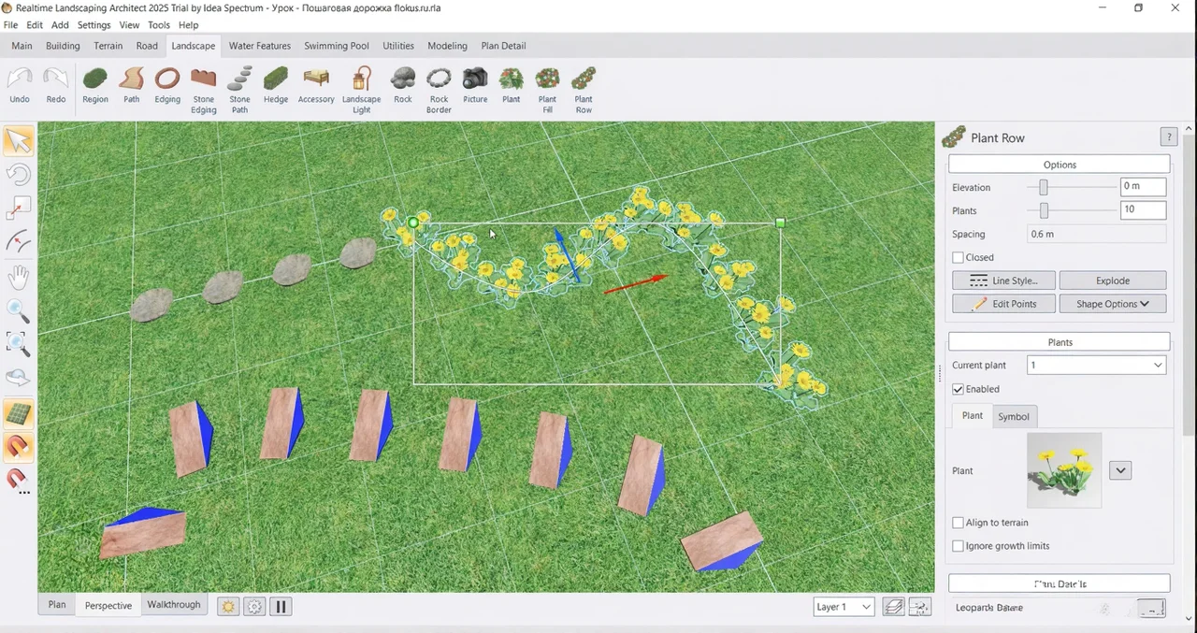Toggle the Align to terrain checkbox
1197x633 pixels.
[958, 523]
